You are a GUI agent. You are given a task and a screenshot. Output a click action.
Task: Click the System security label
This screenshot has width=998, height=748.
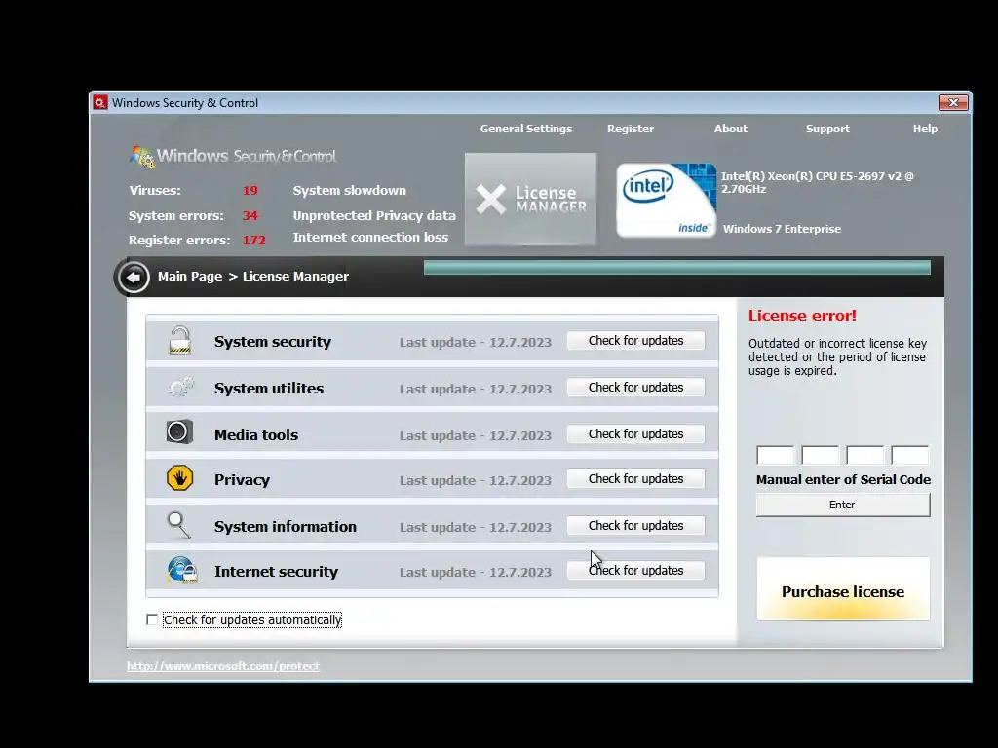273,342
